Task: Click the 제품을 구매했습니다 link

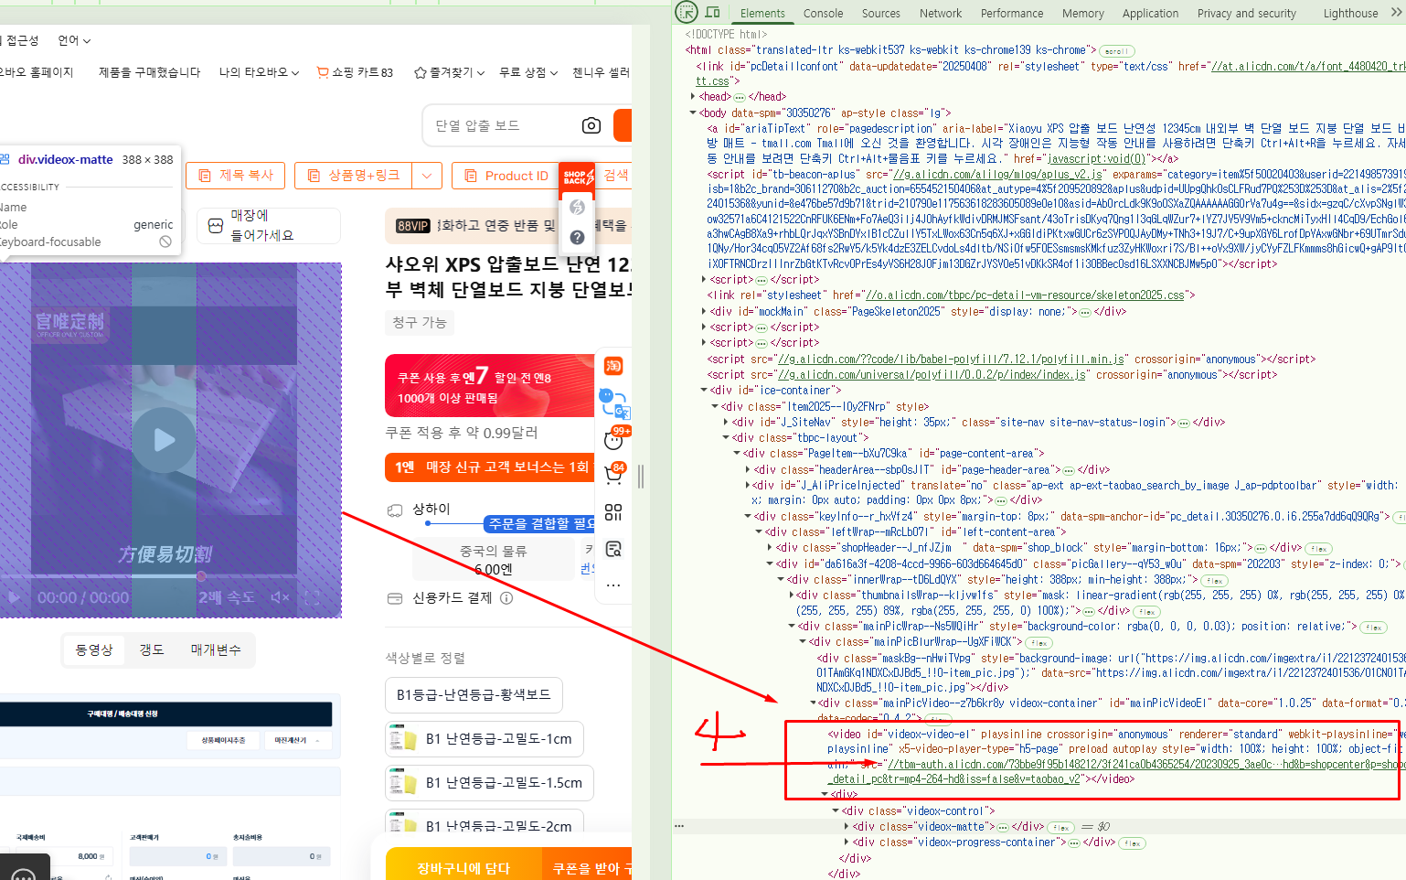Action: [149, 72]
